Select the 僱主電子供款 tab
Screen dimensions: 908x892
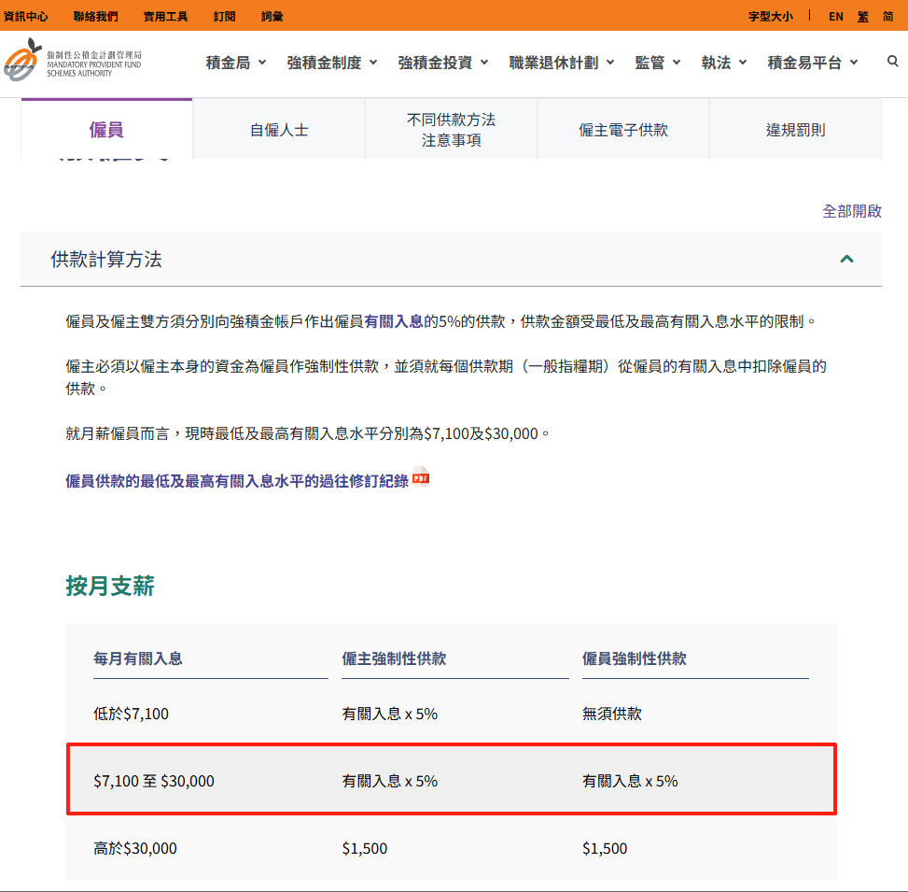coord(623,130)
